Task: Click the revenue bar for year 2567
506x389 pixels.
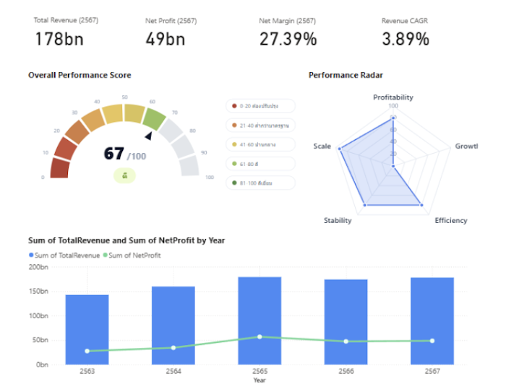Action: [x=432, y=321]
